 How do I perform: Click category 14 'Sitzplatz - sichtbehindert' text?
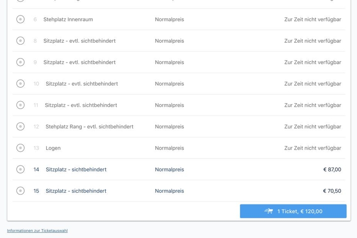(76, 170)
